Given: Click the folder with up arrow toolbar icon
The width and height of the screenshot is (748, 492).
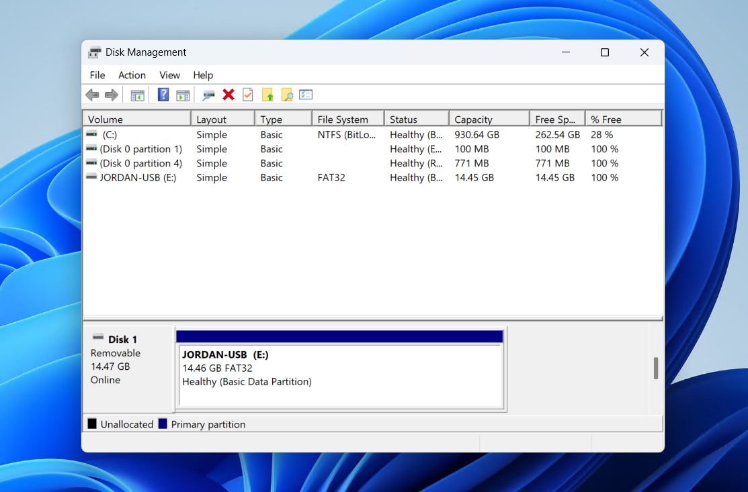Looking at the screenshot, I should [x=267, y=94].
